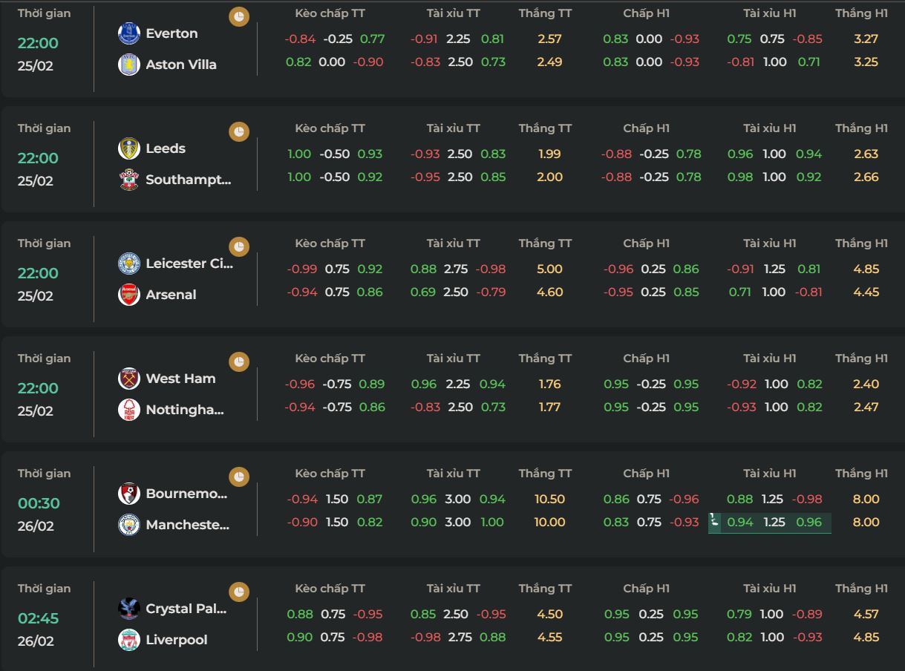Pick Liverpool-row Thắng H1 odds 4.85

coord(866,637)
